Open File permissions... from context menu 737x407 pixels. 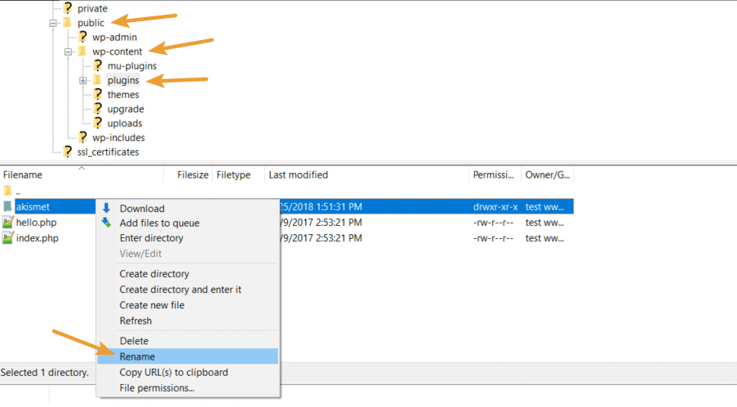tap(157, 388)
